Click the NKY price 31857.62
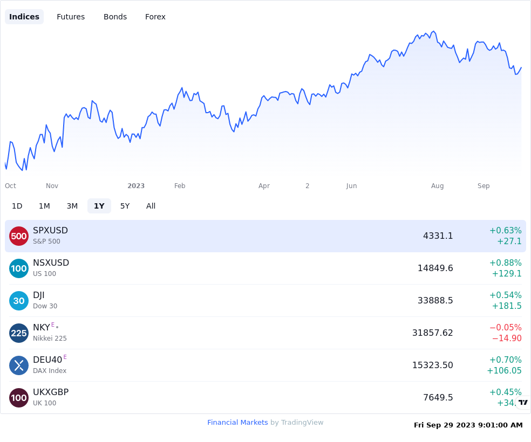The image size is (531, 442). [432, 333]
